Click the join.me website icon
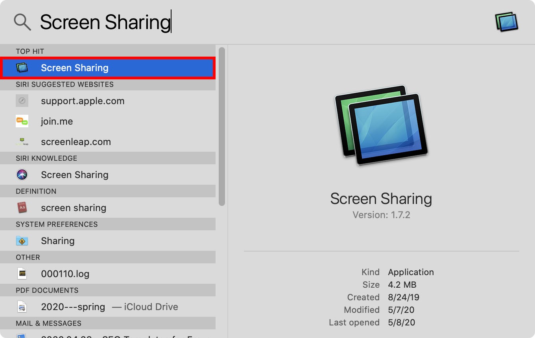Viewport: 535px width, 338px height. click(x=22, y=121)
